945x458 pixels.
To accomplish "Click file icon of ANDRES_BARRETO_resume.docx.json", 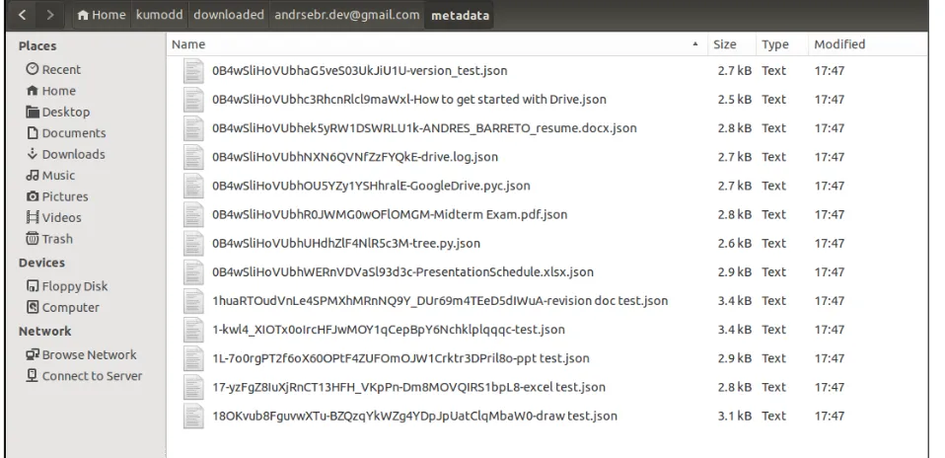I will click(194, 128).
